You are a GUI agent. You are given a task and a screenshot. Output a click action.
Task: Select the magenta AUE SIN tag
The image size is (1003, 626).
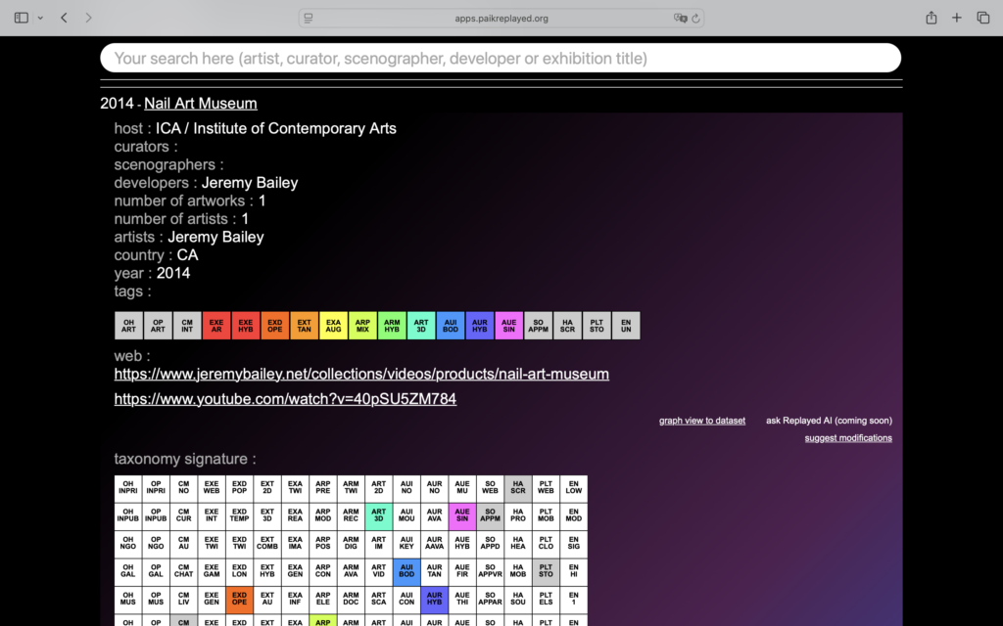tap(508, 326)
